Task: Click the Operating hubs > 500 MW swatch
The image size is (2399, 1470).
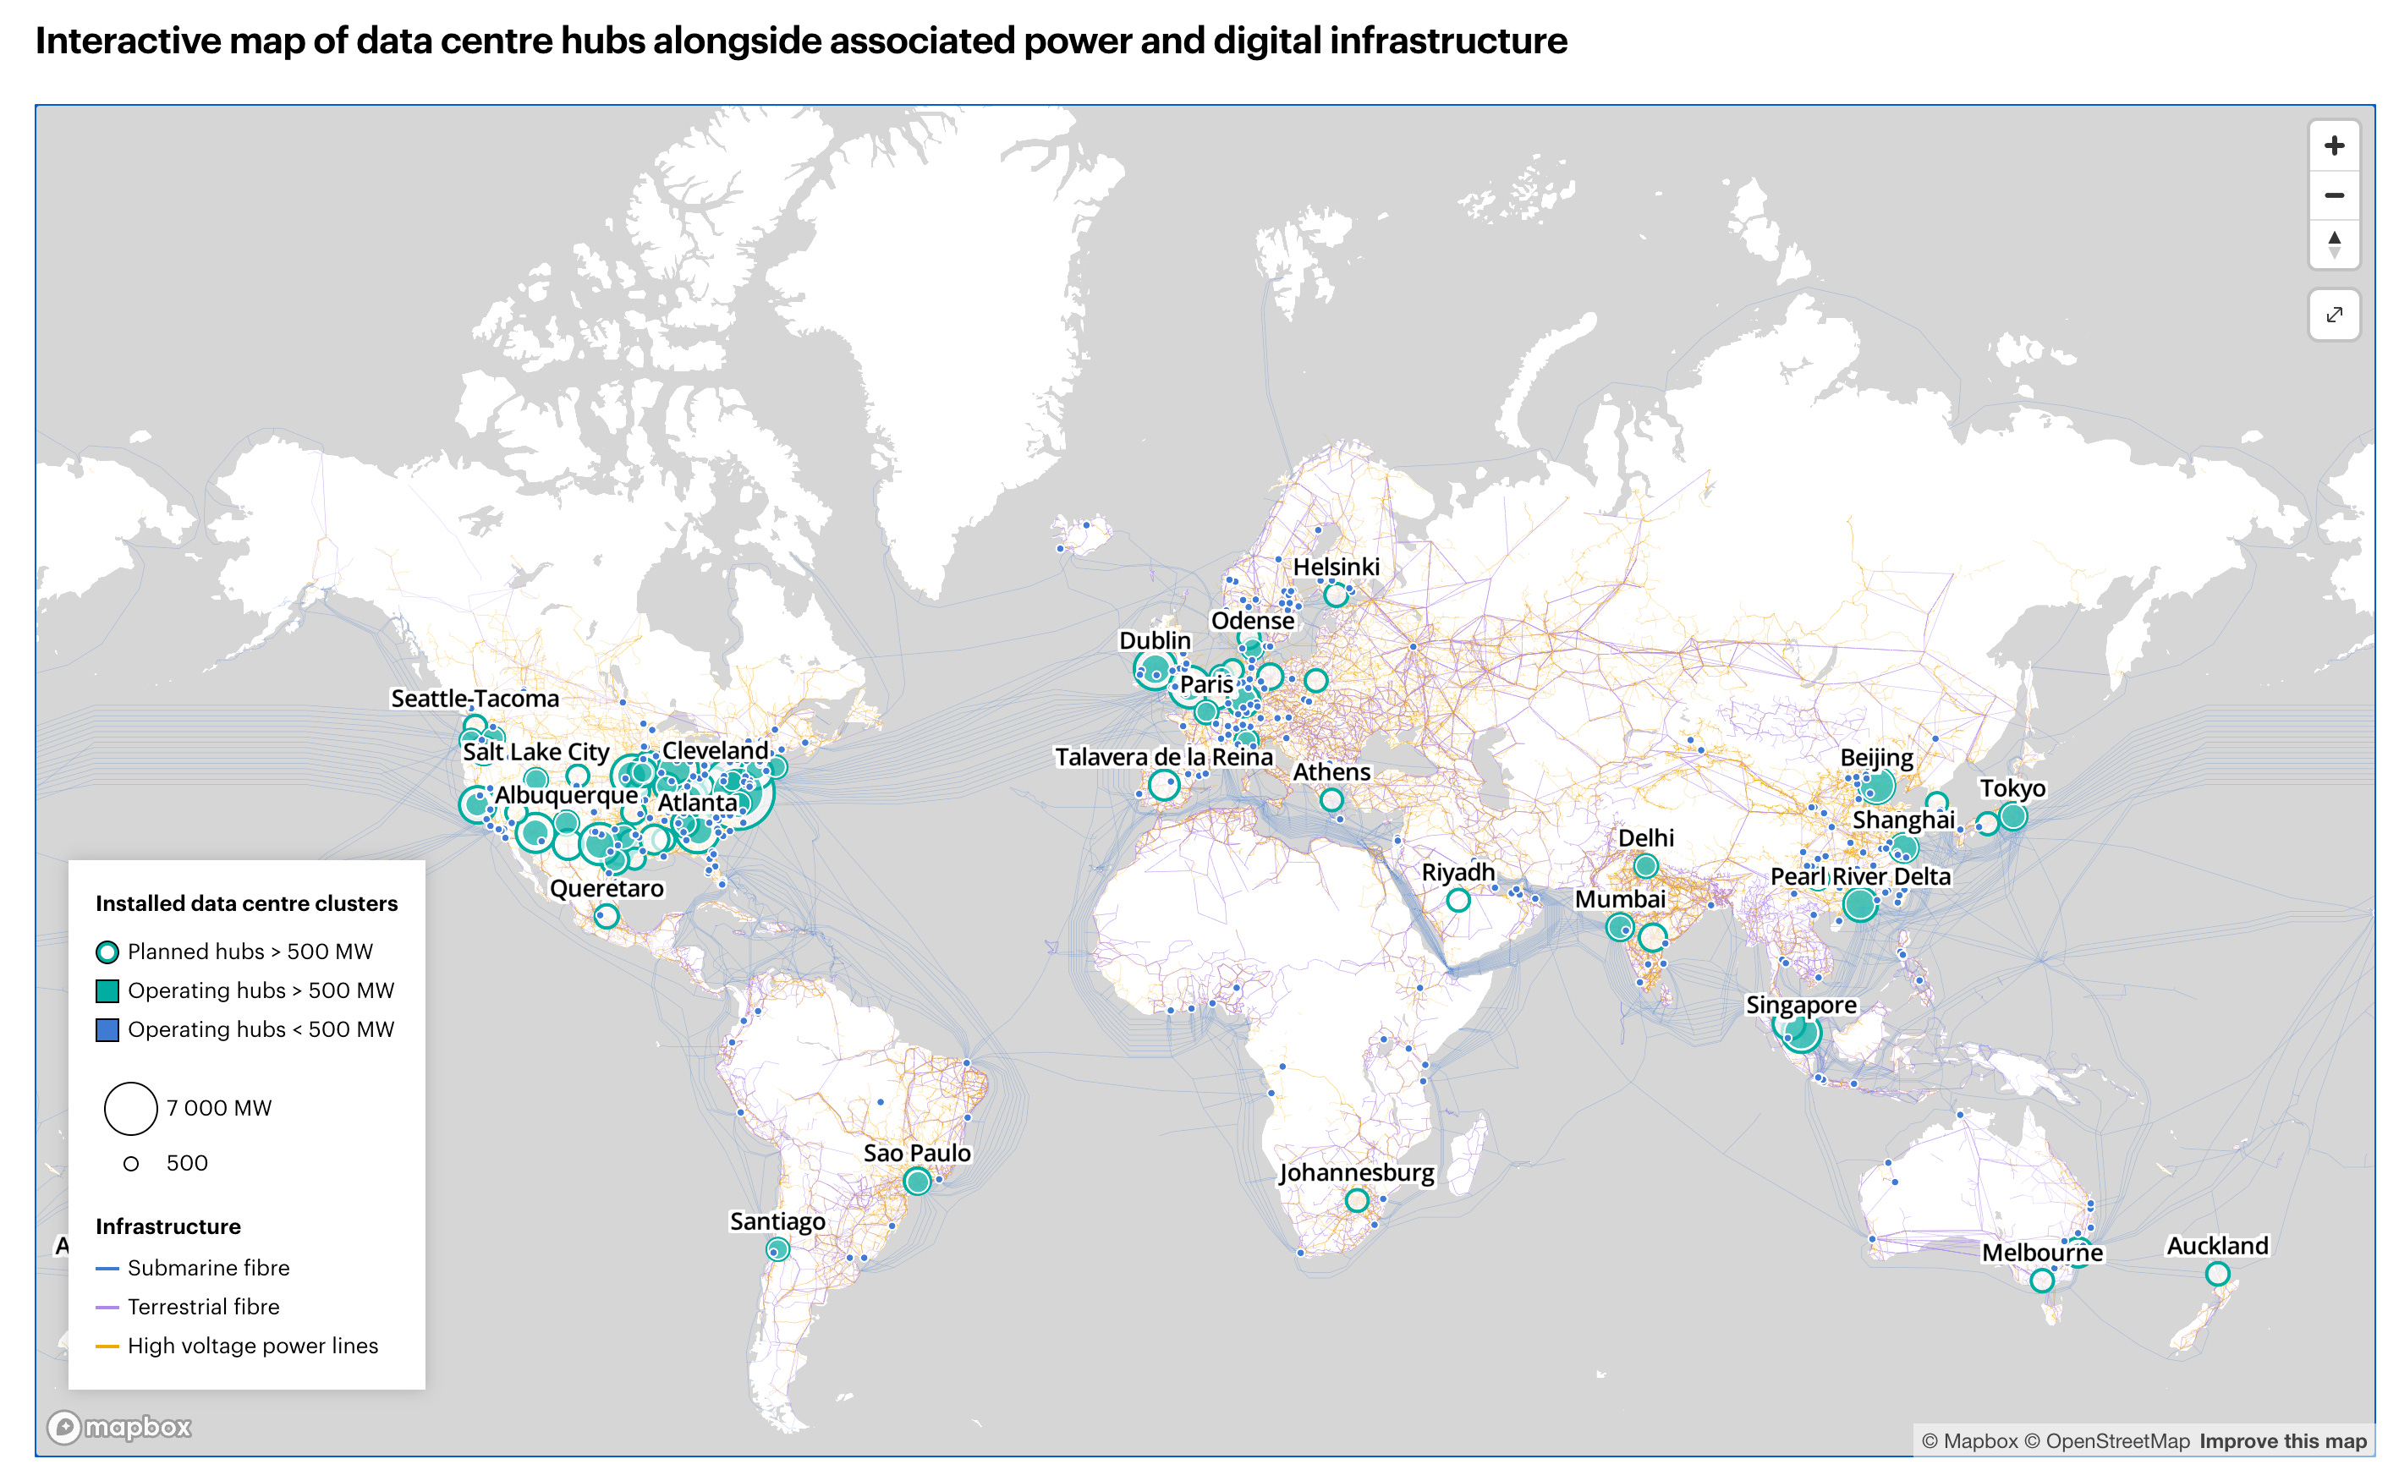Action: point(107,991)
